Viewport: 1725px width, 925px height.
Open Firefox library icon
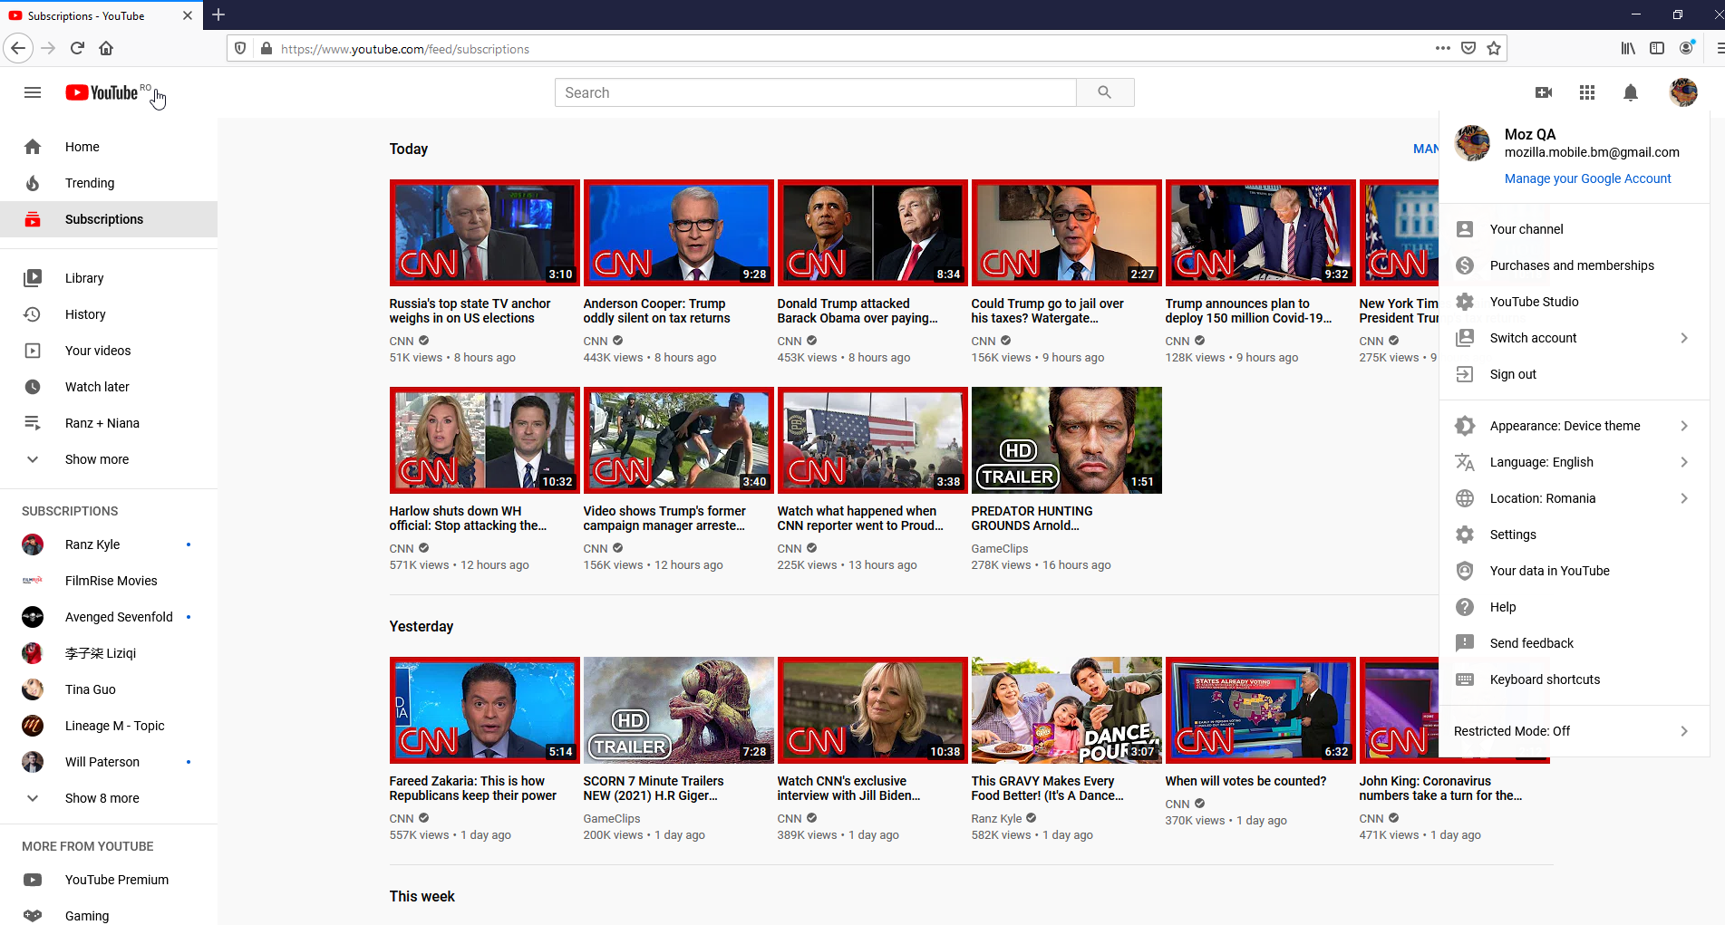[x=1628, y=49]
